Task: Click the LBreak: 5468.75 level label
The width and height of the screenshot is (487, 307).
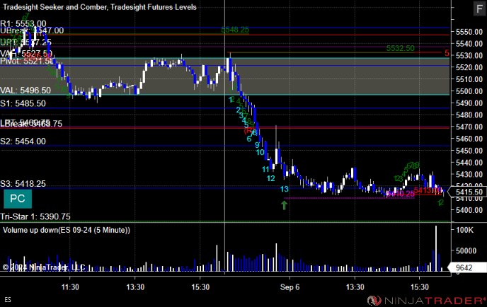Action: [x=31, y=124]
